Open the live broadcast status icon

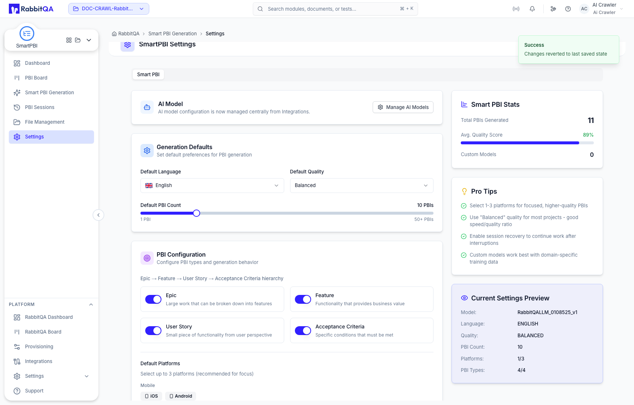pos(516,9)
